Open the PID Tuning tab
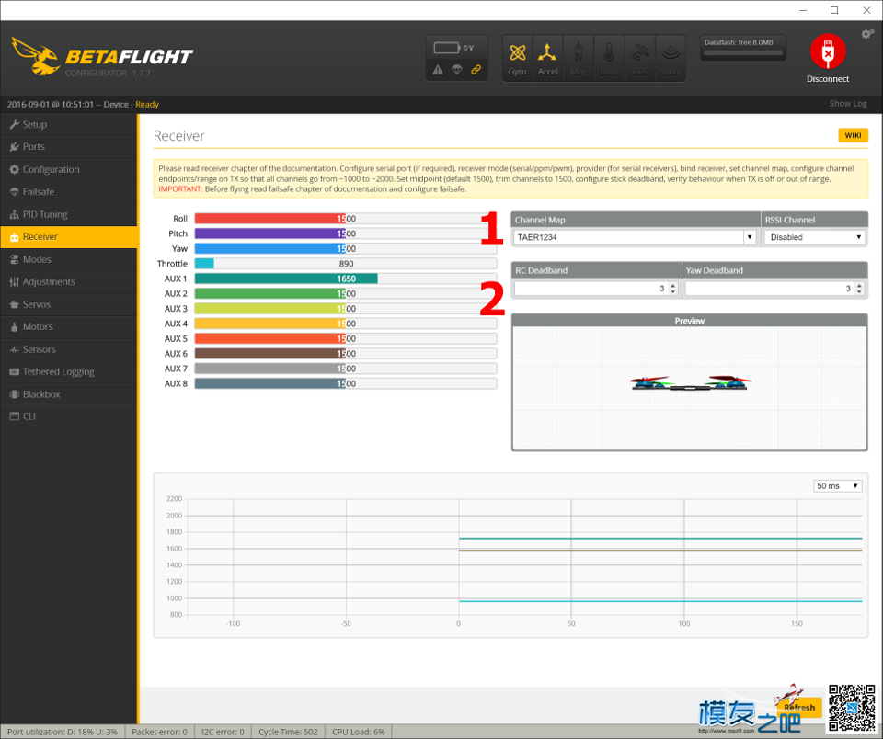 pos(69,214)
